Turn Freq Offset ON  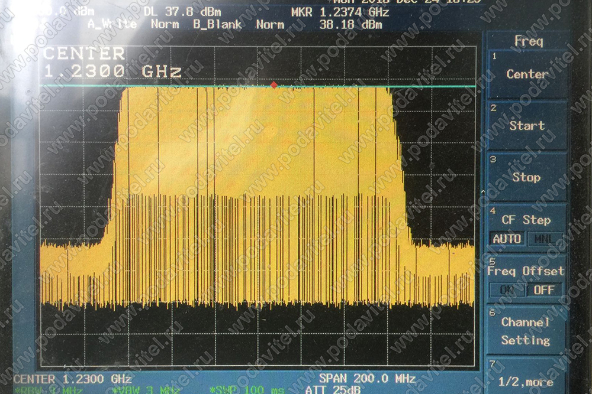click(x=507, y=289)
